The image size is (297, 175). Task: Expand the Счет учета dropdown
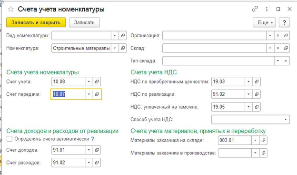89,82
